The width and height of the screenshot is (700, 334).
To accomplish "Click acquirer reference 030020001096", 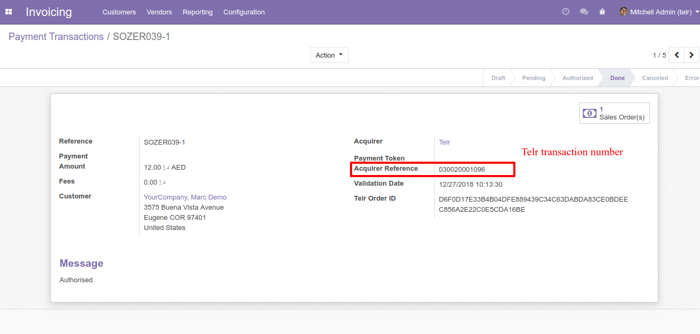I will tap(462, 170).
